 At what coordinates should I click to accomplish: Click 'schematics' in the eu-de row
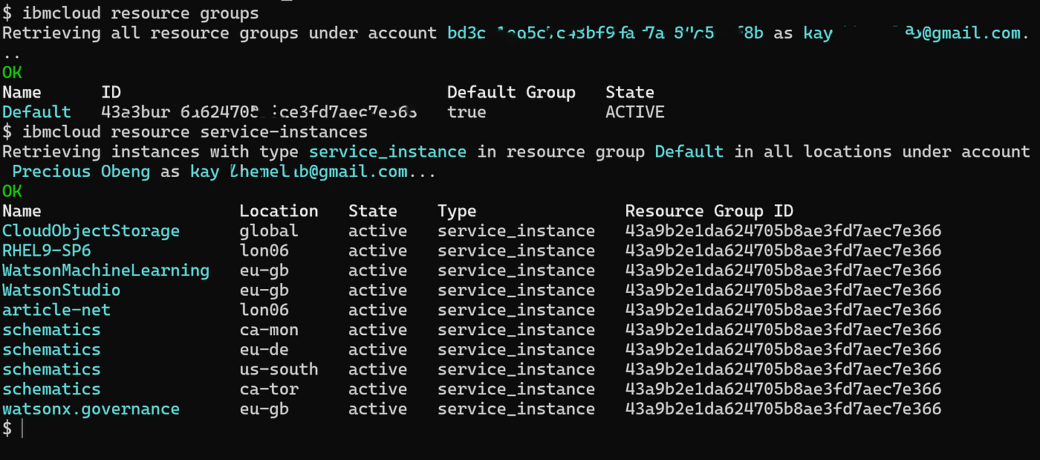click(51, 349)
